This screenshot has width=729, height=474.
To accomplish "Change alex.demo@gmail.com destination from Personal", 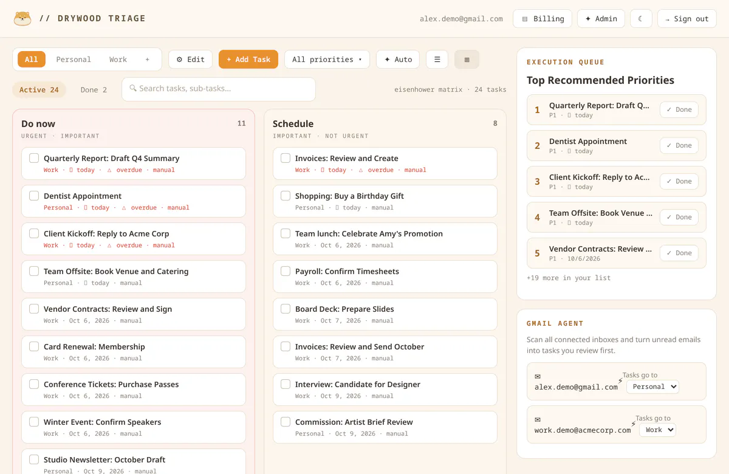I will (x=652, y=386).
